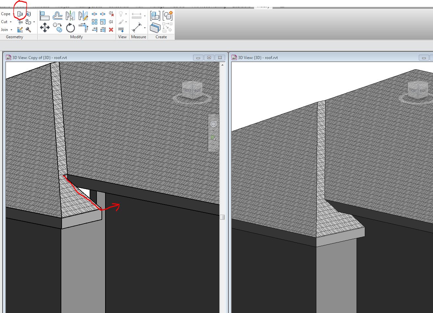Click the Modify panel title

[x=76, y=37]
